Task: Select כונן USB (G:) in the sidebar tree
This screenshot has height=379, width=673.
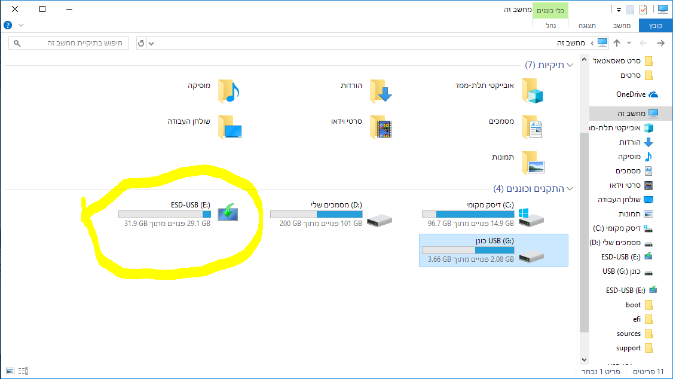Action: point(628,271)
